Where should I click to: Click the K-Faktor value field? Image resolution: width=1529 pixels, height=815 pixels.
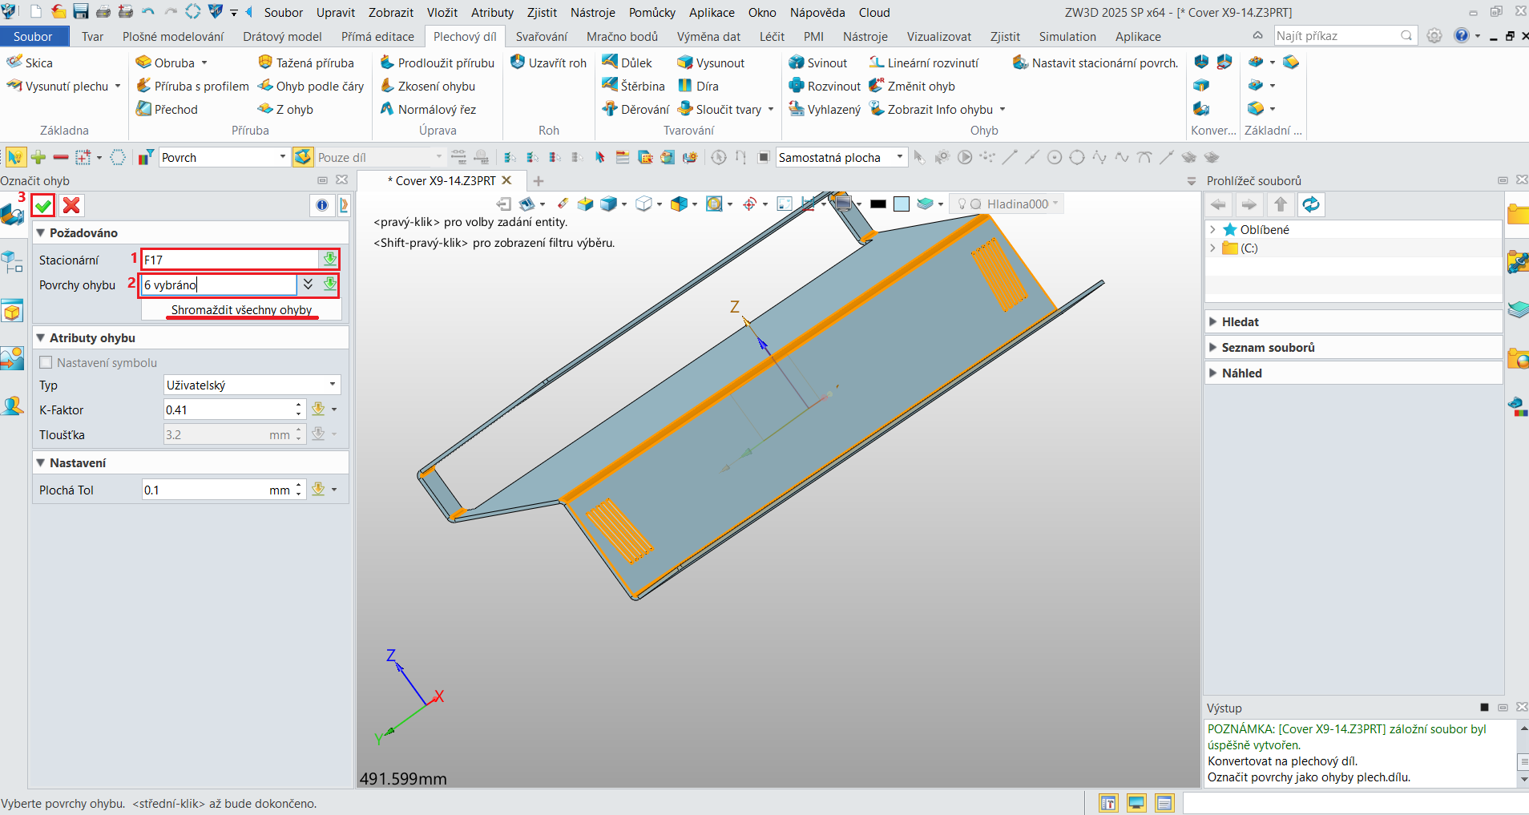(x=229, y=410)
